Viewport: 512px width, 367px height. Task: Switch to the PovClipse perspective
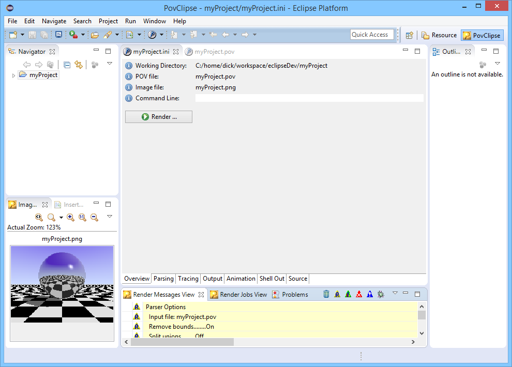tap(482, 35)
